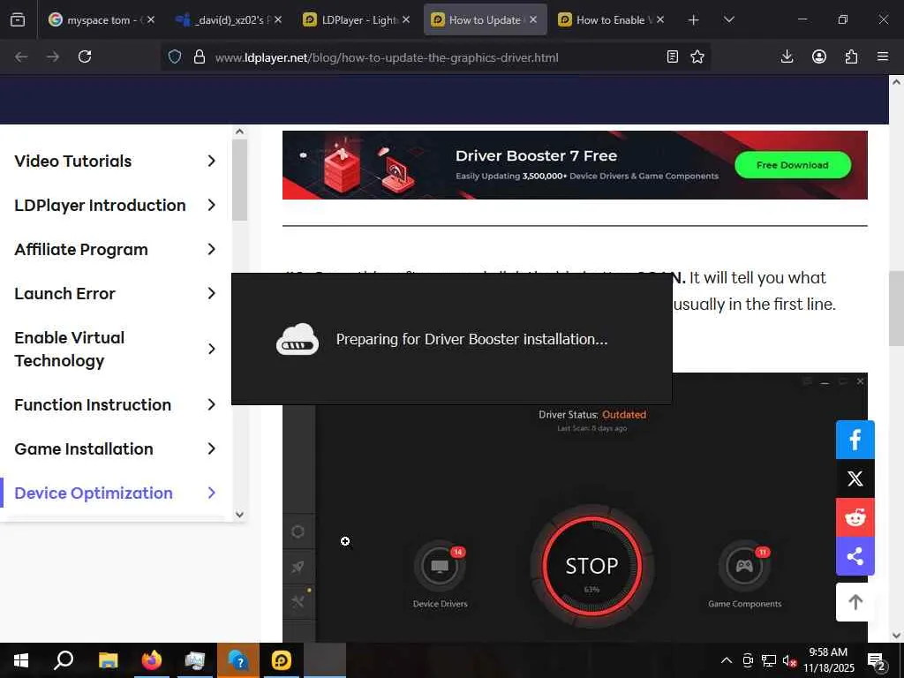904x678 pixels.
Task: Expand Game Installation chevron arrow
Action: point(212,449)
